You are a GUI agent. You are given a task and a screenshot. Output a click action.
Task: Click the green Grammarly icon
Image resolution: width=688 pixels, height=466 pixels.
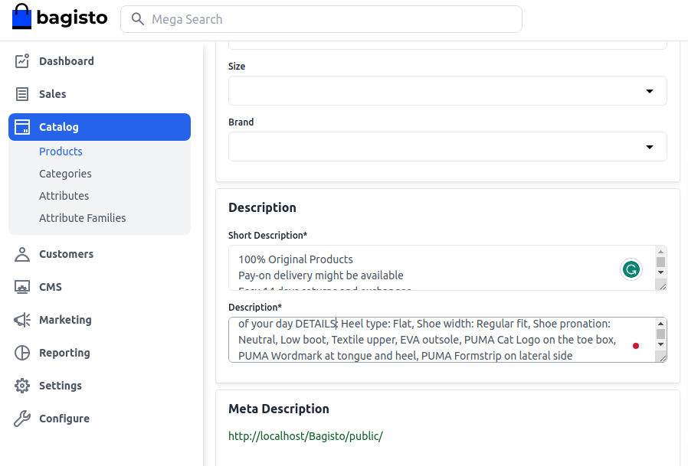click(631, 269)
